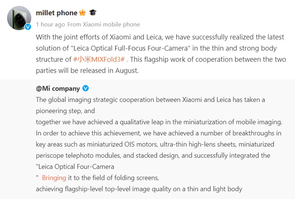Click the line starting "The global imaging strategic"

[150, 100]
